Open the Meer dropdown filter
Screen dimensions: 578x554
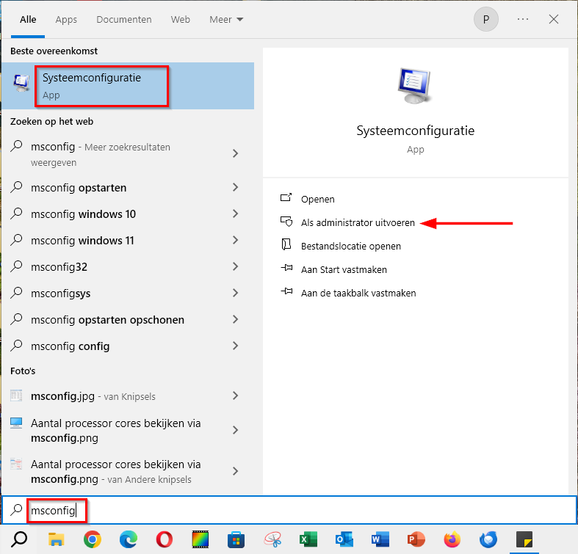pos(226,20)
